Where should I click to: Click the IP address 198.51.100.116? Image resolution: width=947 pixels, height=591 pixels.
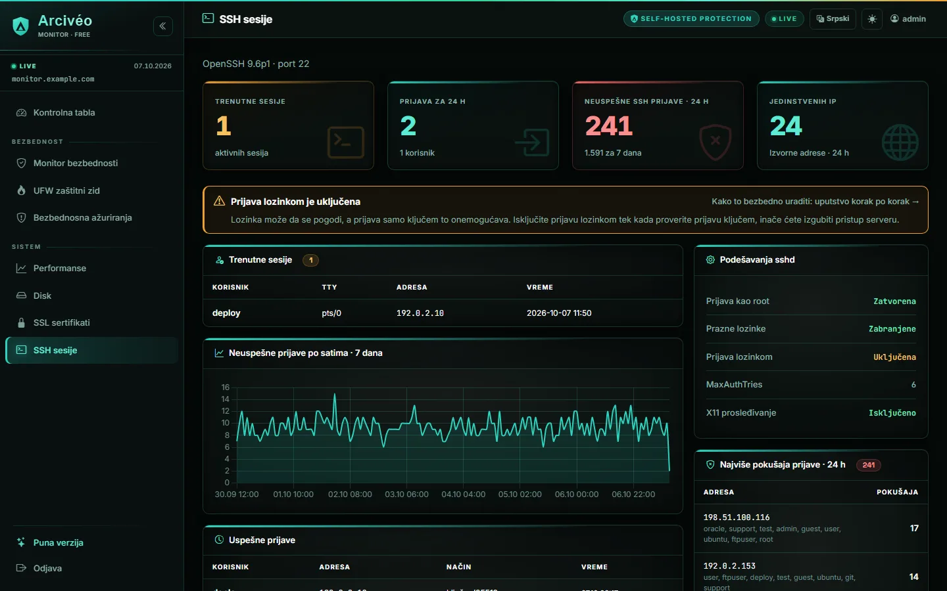tap(737, 517)
